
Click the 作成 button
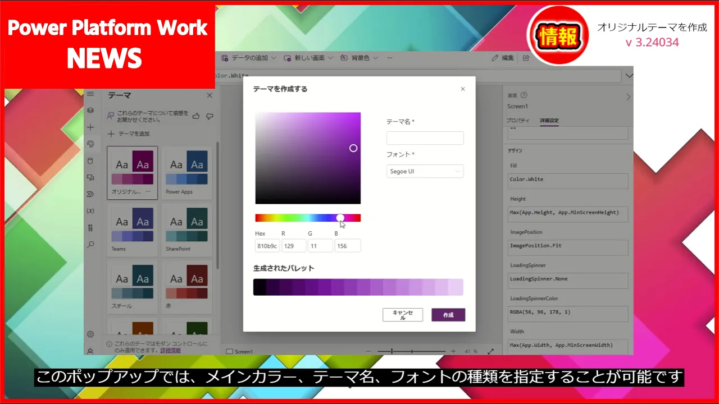coord(448,315)
